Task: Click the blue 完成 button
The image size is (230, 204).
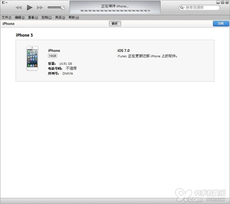Action: (221, 23)
